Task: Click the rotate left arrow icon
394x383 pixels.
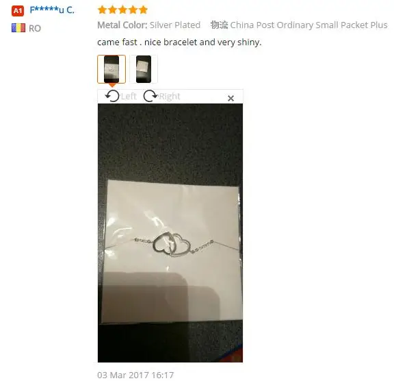Action: pos(112,96)
